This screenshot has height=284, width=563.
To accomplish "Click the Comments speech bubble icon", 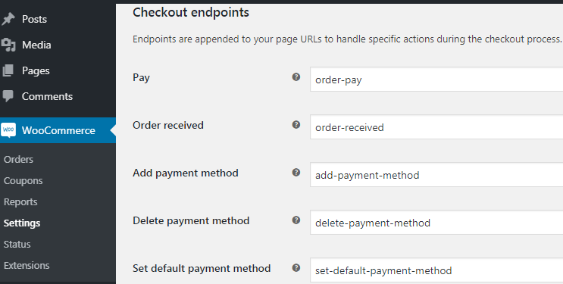I will pos(8,96).
